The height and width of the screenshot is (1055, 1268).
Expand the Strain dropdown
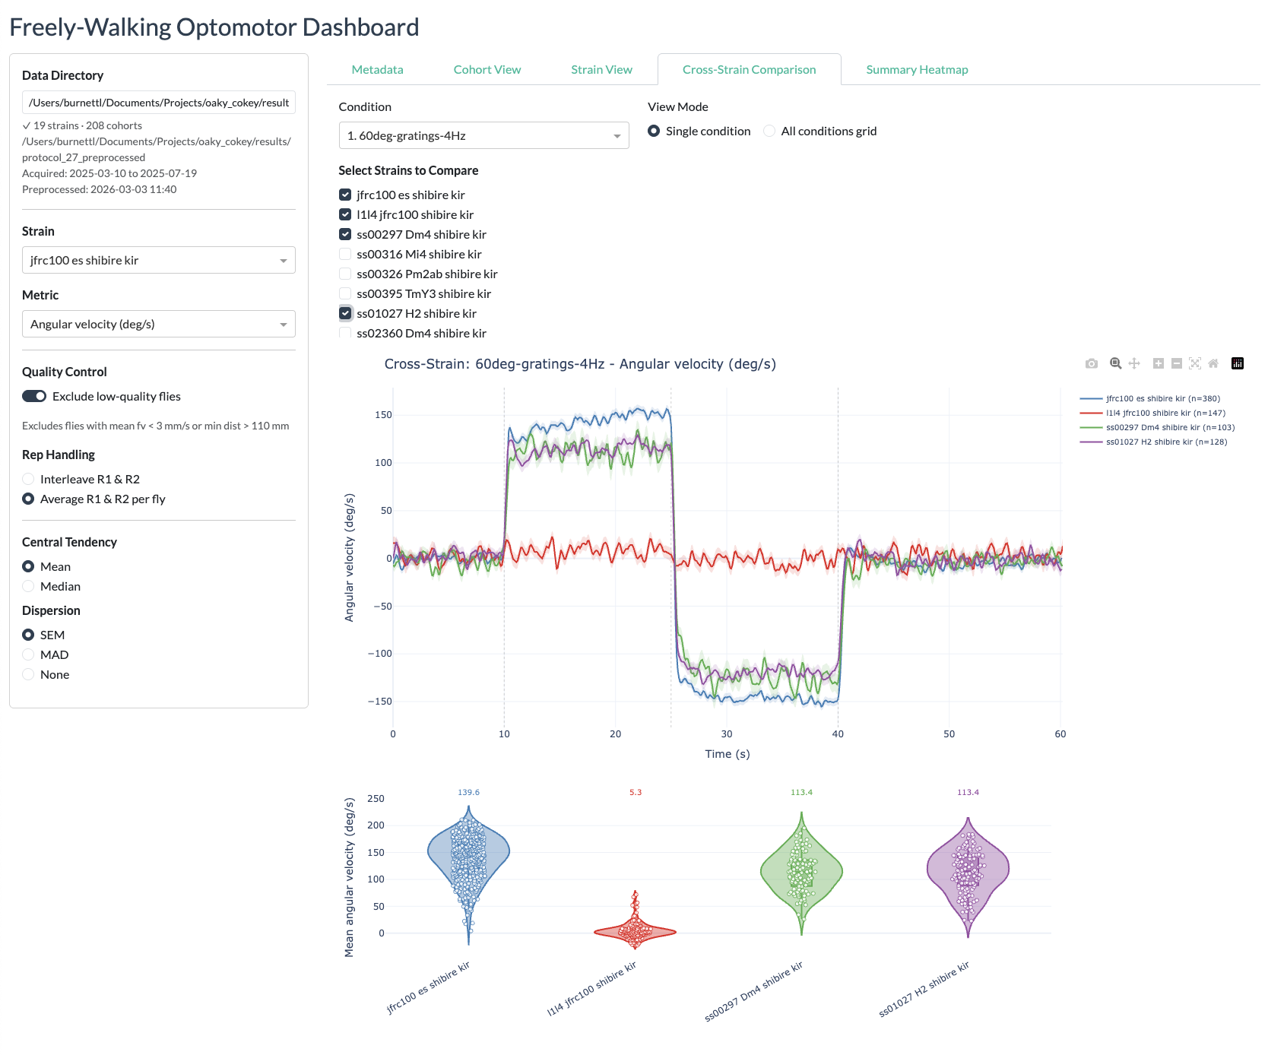[x=158, y=260]
